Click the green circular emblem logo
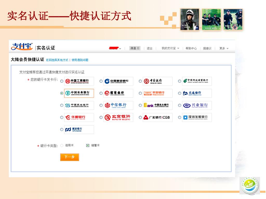 (250, 186)
